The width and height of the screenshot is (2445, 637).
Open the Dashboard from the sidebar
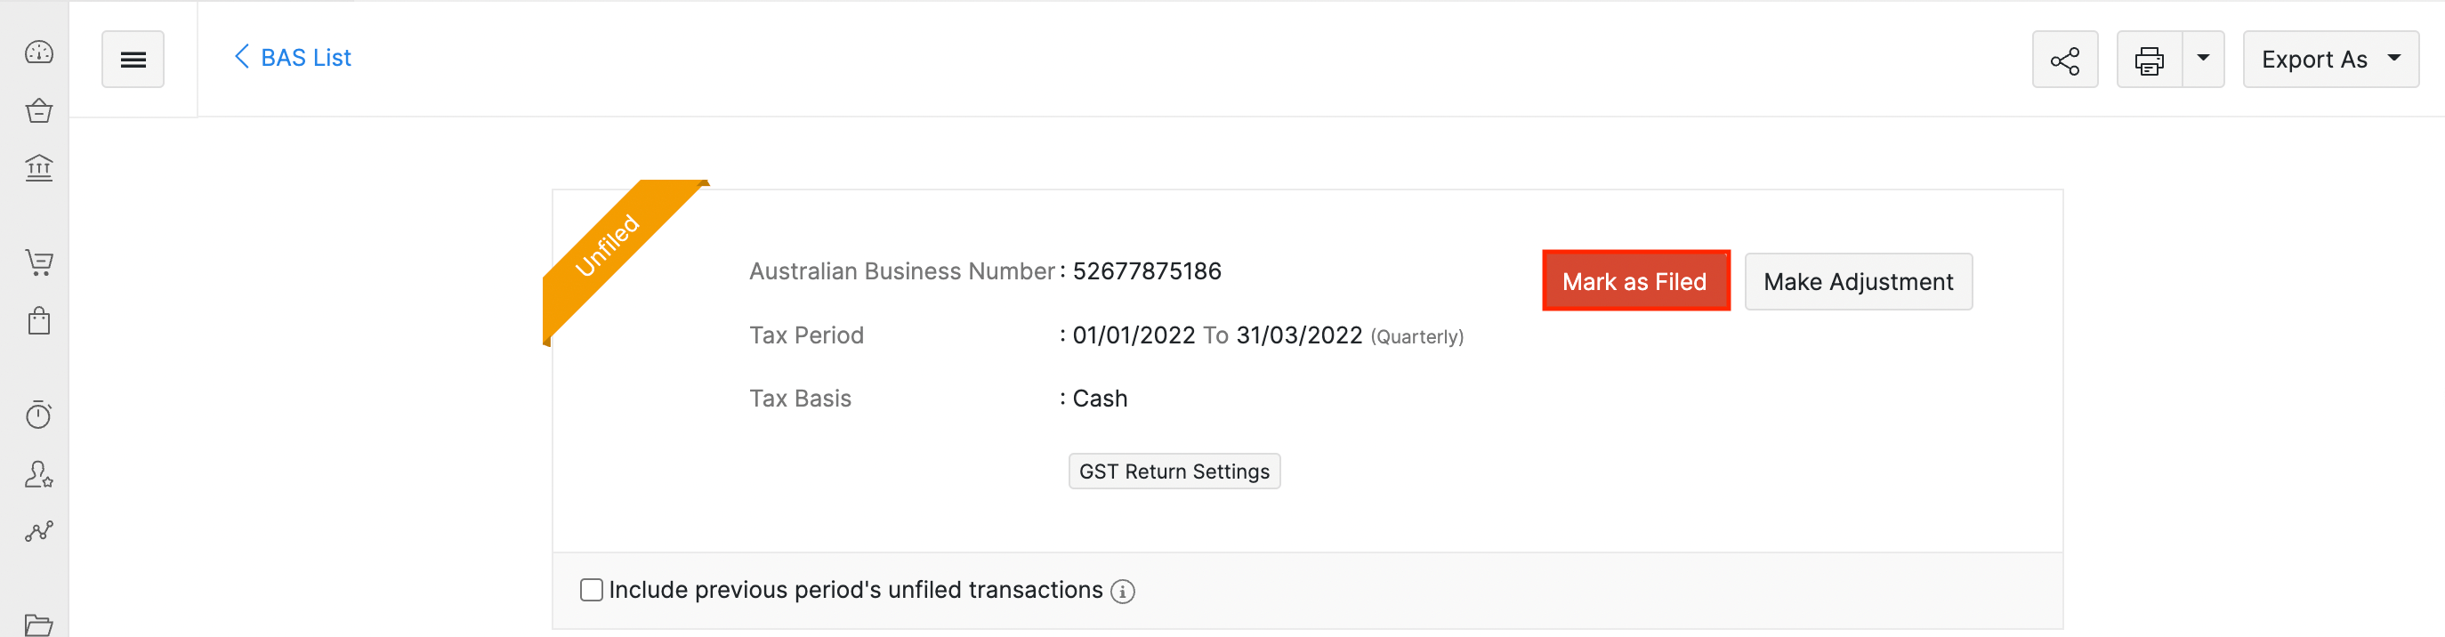(x=38, y=52)
